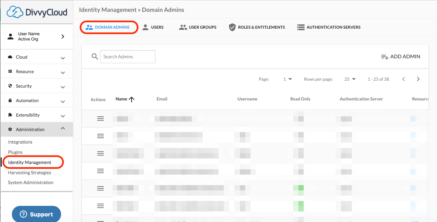Open the actions menu in the second row
Screen dimensions: 437x222
101,136
